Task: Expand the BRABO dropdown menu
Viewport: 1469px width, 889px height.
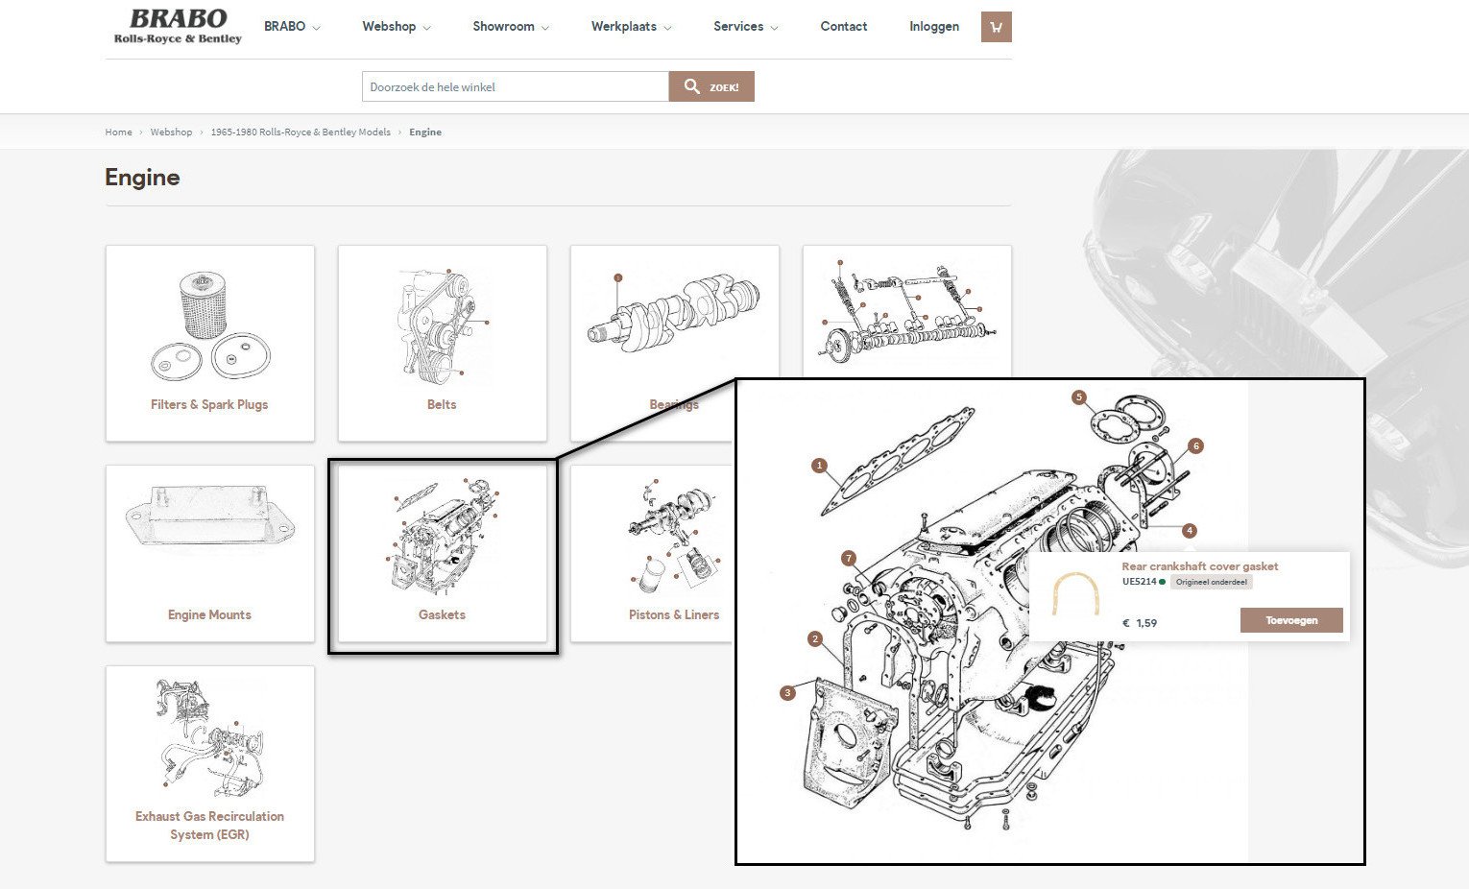Action: pyautogui.click(x=292, y=27)
